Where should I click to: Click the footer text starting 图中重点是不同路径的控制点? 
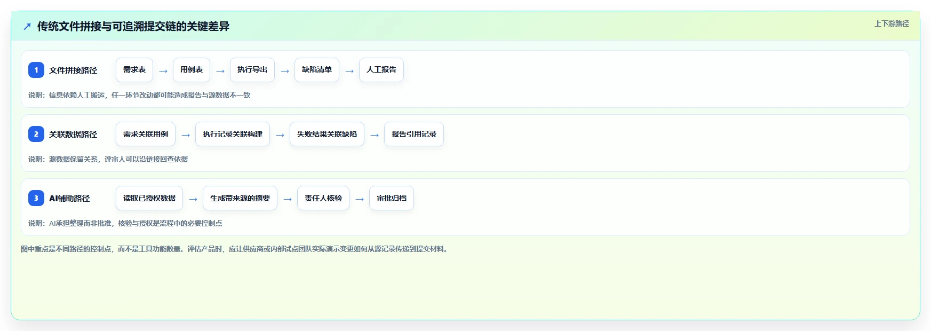(235, 249)
